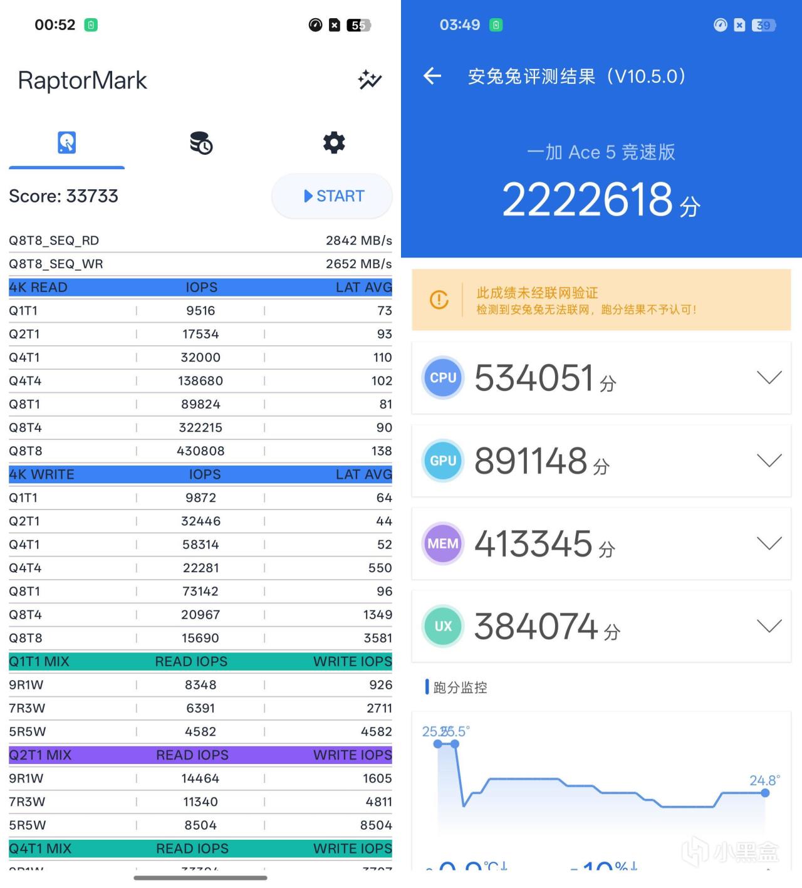Open the RaptorMark benchmark chart icon

(x=370, y=80)
